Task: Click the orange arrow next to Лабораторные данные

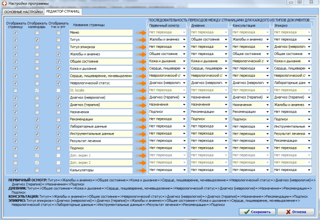Action: [141, 127]
